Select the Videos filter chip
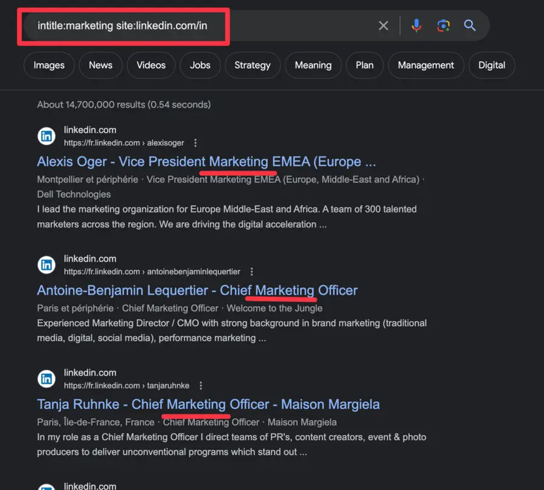 pos(151,65)
